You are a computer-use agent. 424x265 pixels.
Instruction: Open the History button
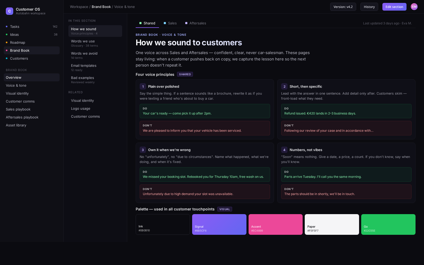[369, 7]
